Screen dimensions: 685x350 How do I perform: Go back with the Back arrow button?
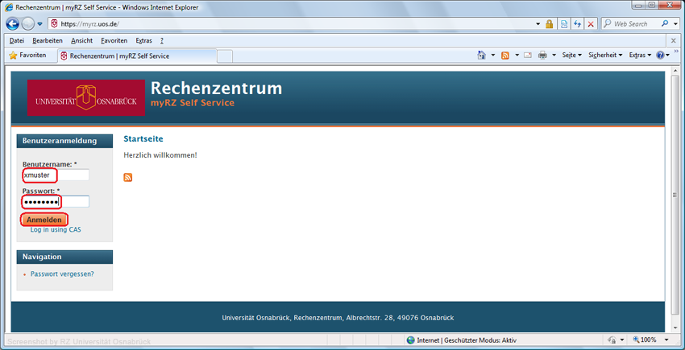(13, 23)
